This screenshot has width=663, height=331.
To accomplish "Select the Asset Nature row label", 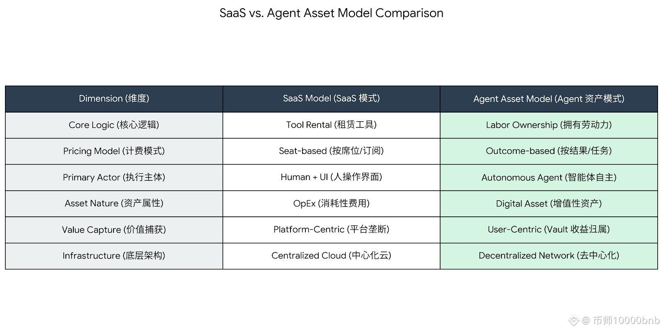I will click(114, 204).
